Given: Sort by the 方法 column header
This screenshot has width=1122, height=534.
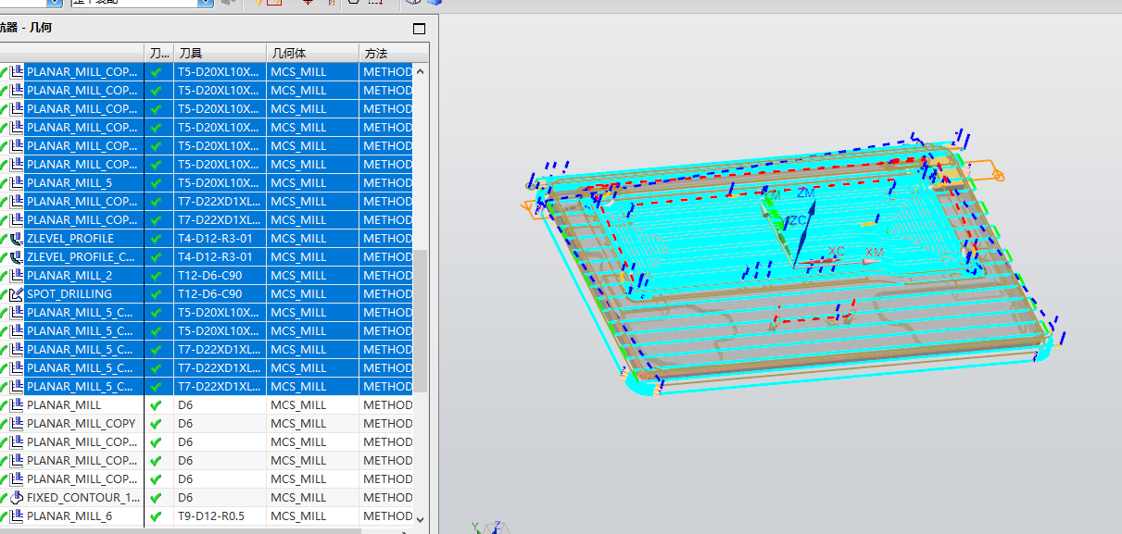Looking at the screenshot, I should click(394, 53).
